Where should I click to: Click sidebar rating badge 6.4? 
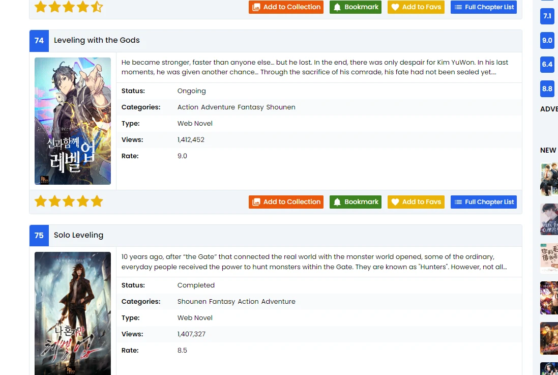pos(547,65)
